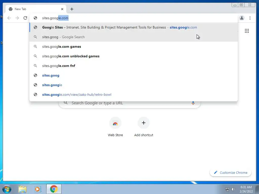Click the Chrome taskbar icon

coord(54,189)
